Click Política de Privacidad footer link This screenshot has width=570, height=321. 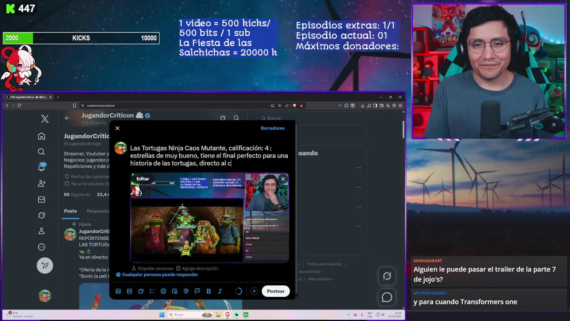pos(324,264)
